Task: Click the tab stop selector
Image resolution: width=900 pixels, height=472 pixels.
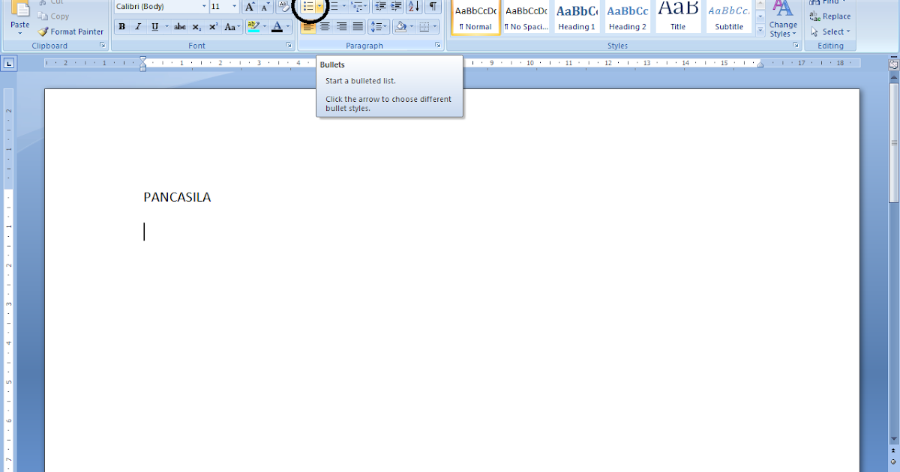Action: pos(8,64)
